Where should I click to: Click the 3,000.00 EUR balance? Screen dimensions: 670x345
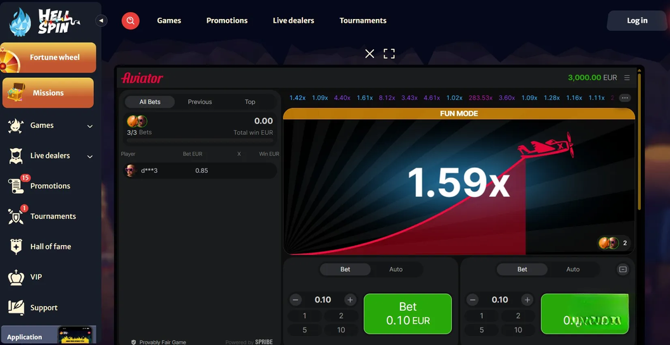coord(592,78)
